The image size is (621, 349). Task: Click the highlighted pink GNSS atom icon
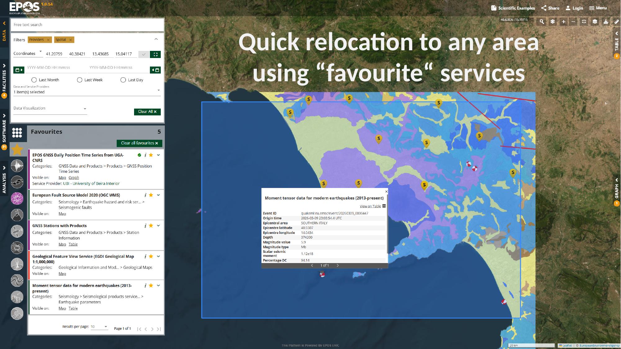[17, 198]
